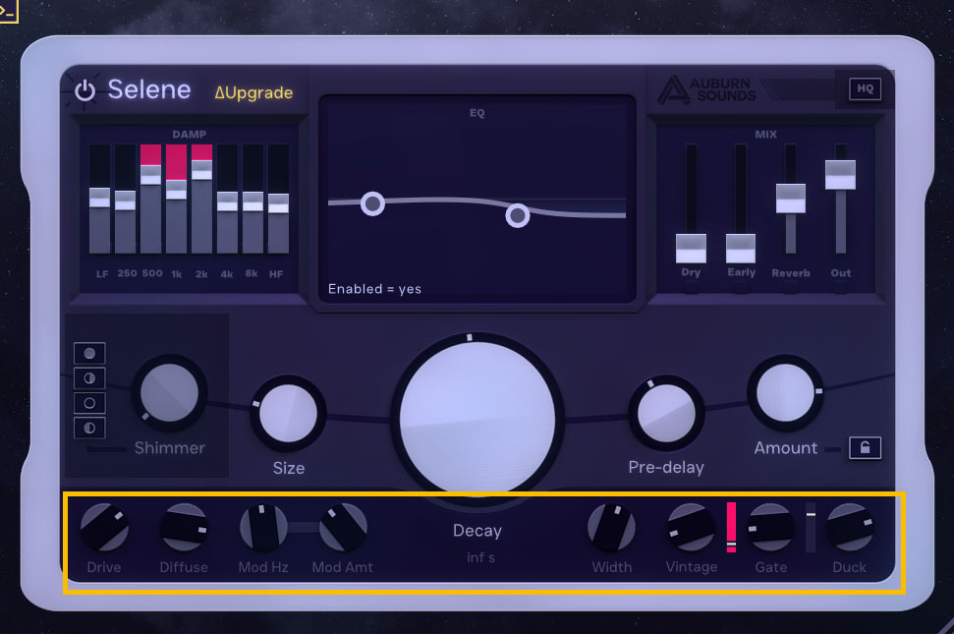954x634 pixels.
Task: Toggle the Selene power bypass icon
Action: (x=85, y=90)
